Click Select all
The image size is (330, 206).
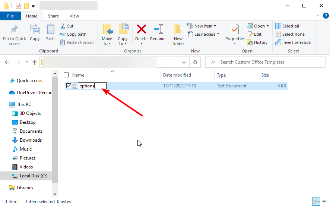pos(287,26)
